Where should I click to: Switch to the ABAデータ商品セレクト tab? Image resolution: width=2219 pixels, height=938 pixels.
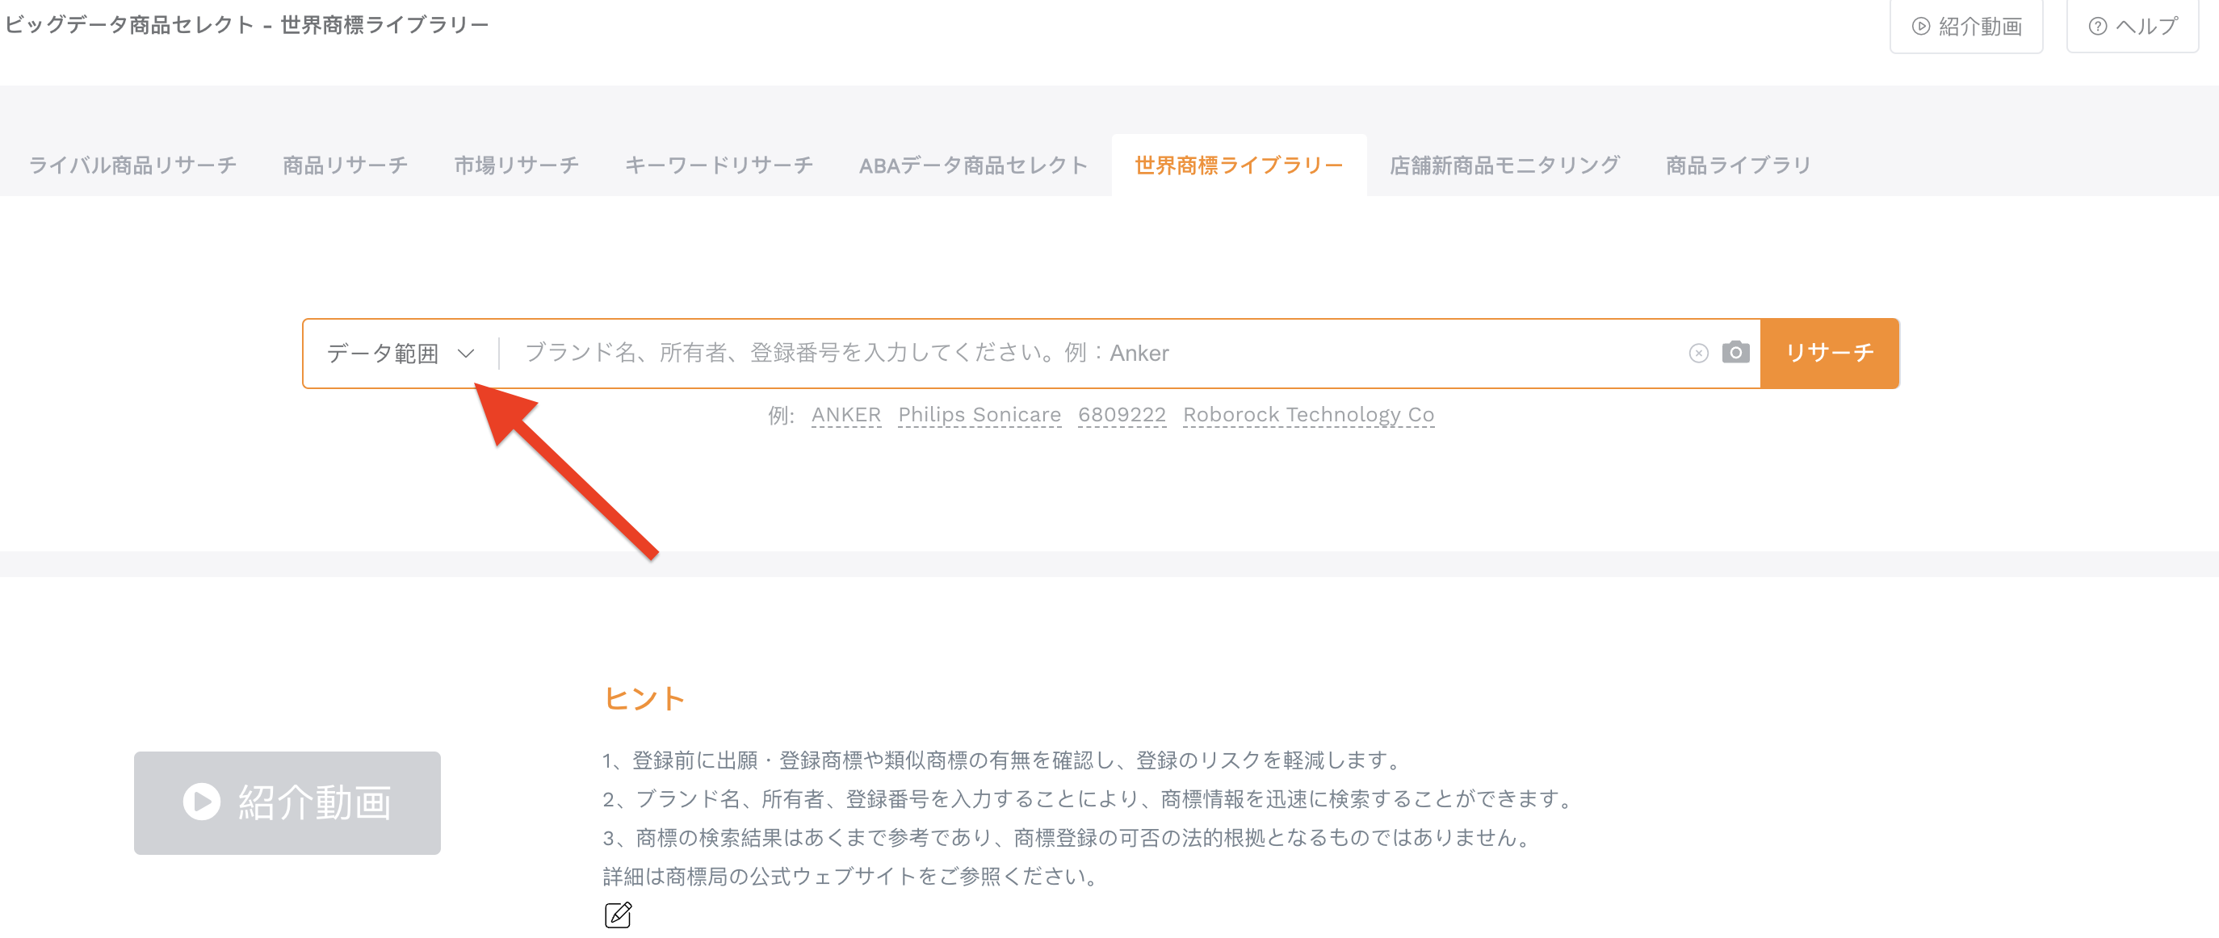point(973,165)
